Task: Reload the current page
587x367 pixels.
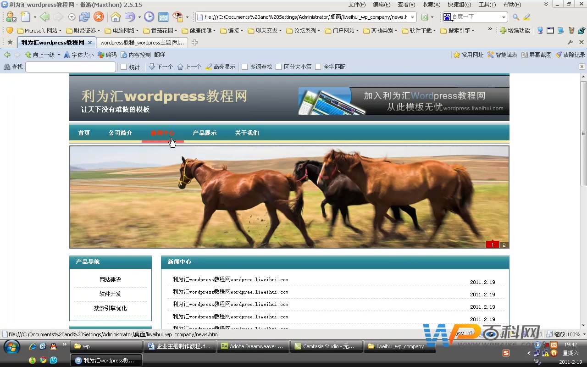Action: tap(85, 17)
